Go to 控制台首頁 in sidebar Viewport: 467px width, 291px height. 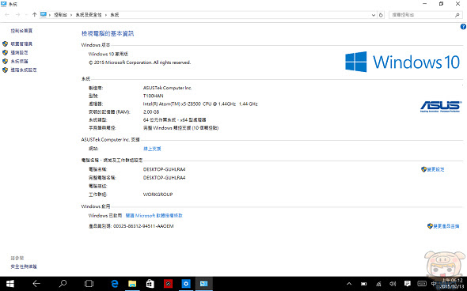pos(21,31)
